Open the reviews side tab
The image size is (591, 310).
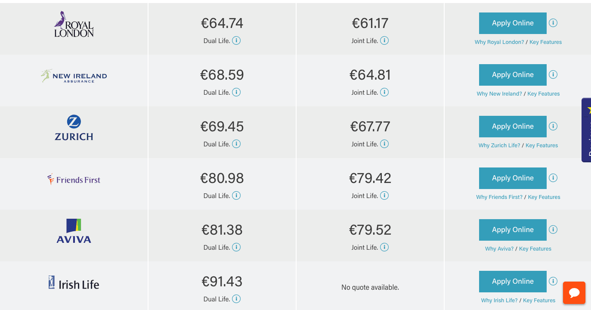click(586, 130)
